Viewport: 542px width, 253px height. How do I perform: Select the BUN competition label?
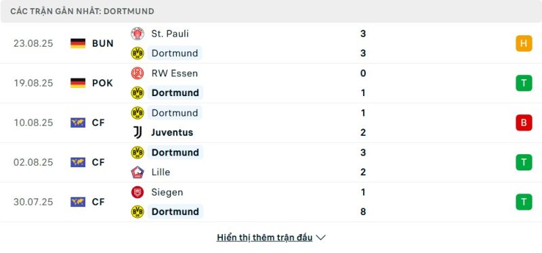click(103, 43)
